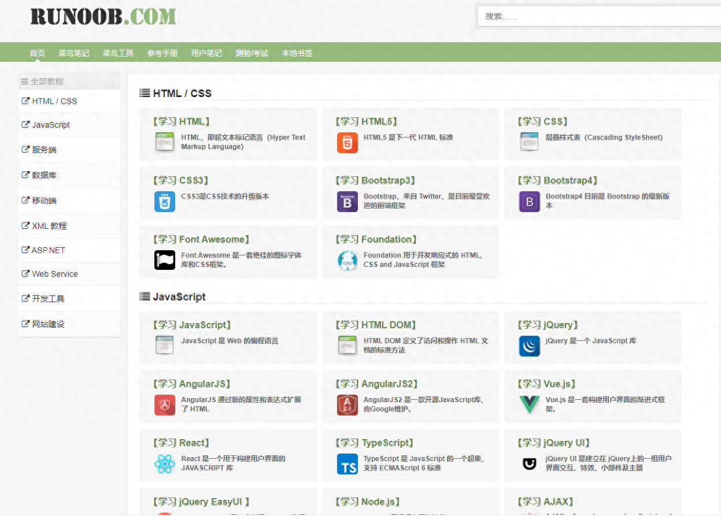This screenshot has width=721, height=516.
Task: Click the 全部教程 sidebar header
Action: 69,81
